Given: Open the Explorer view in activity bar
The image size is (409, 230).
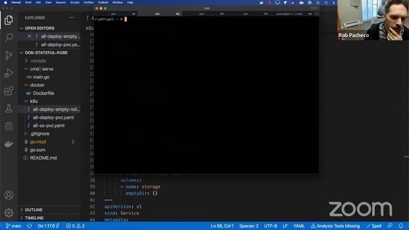Looking at the screenshot, I should (x=8, y=20).
